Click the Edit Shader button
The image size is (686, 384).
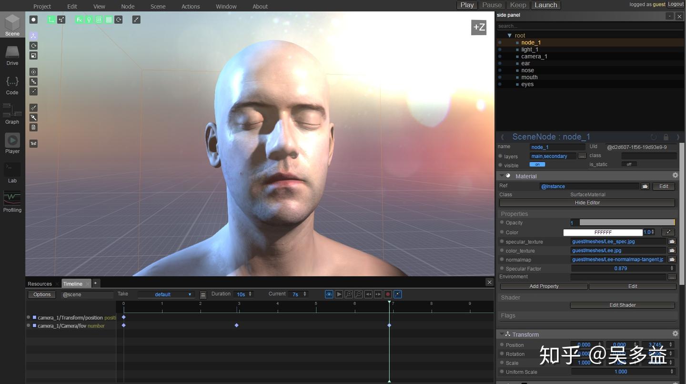tap(622, 305)
